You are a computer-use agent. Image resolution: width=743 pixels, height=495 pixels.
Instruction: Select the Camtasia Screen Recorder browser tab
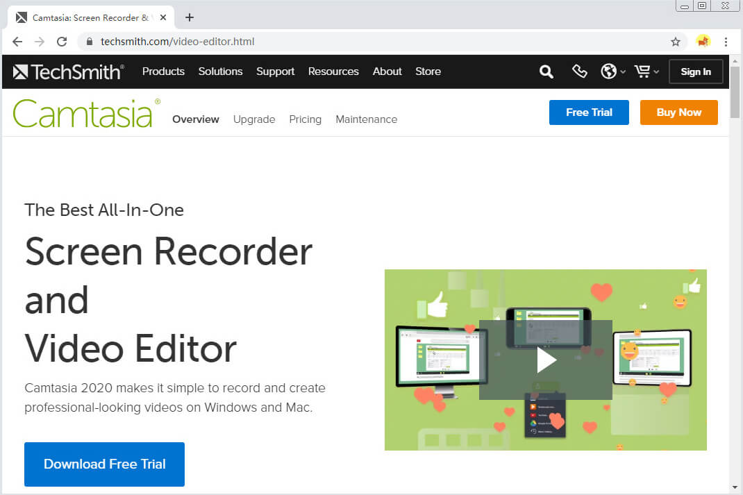(x=91, y=17)
